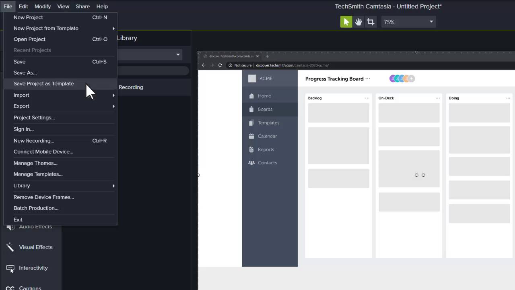The width and height of the screenshot is (515, 290).
Task: Expand the Export submenu
Action: tap(60, 106)
